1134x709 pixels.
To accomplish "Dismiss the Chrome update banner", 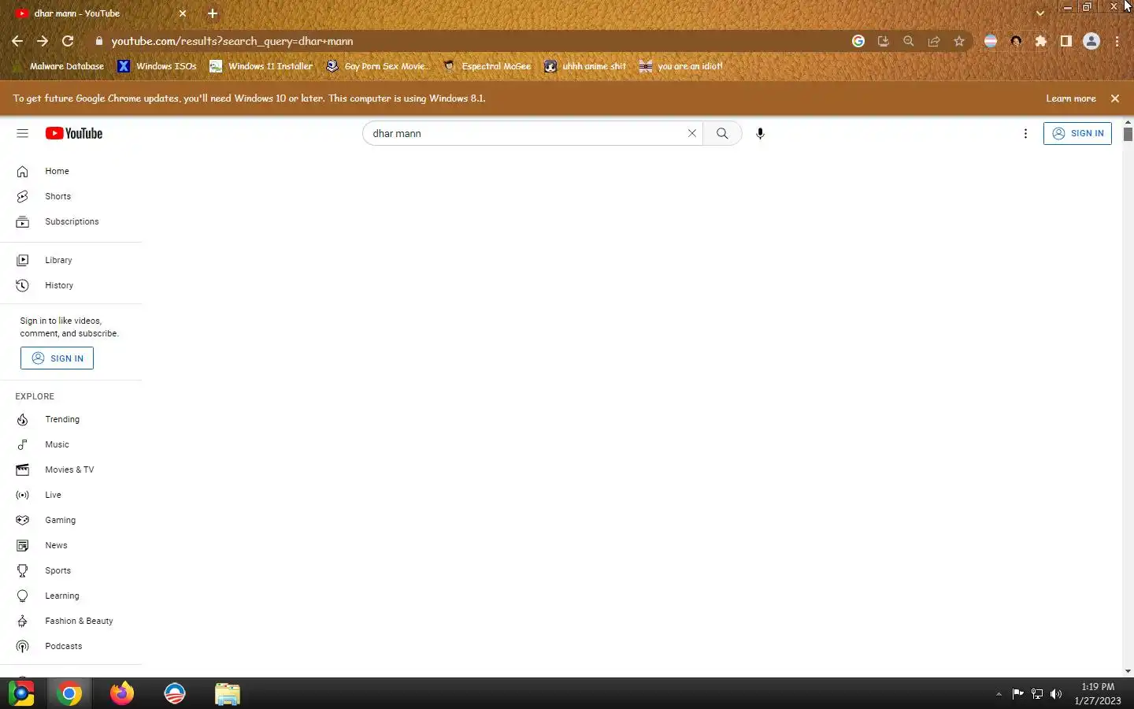I will tap(1115, 98).
